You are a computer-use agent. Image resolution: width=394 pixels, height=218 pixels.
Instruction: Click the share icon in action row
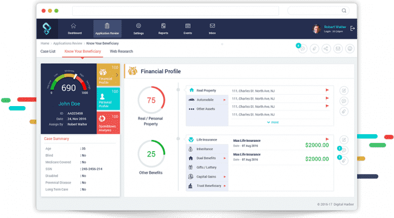(x=326, y=49)
